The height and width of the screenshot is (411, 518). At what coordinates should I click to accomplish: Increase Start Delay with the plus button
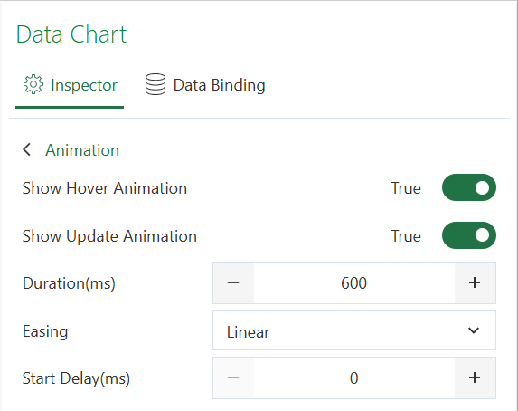click(x=475, y=378)
